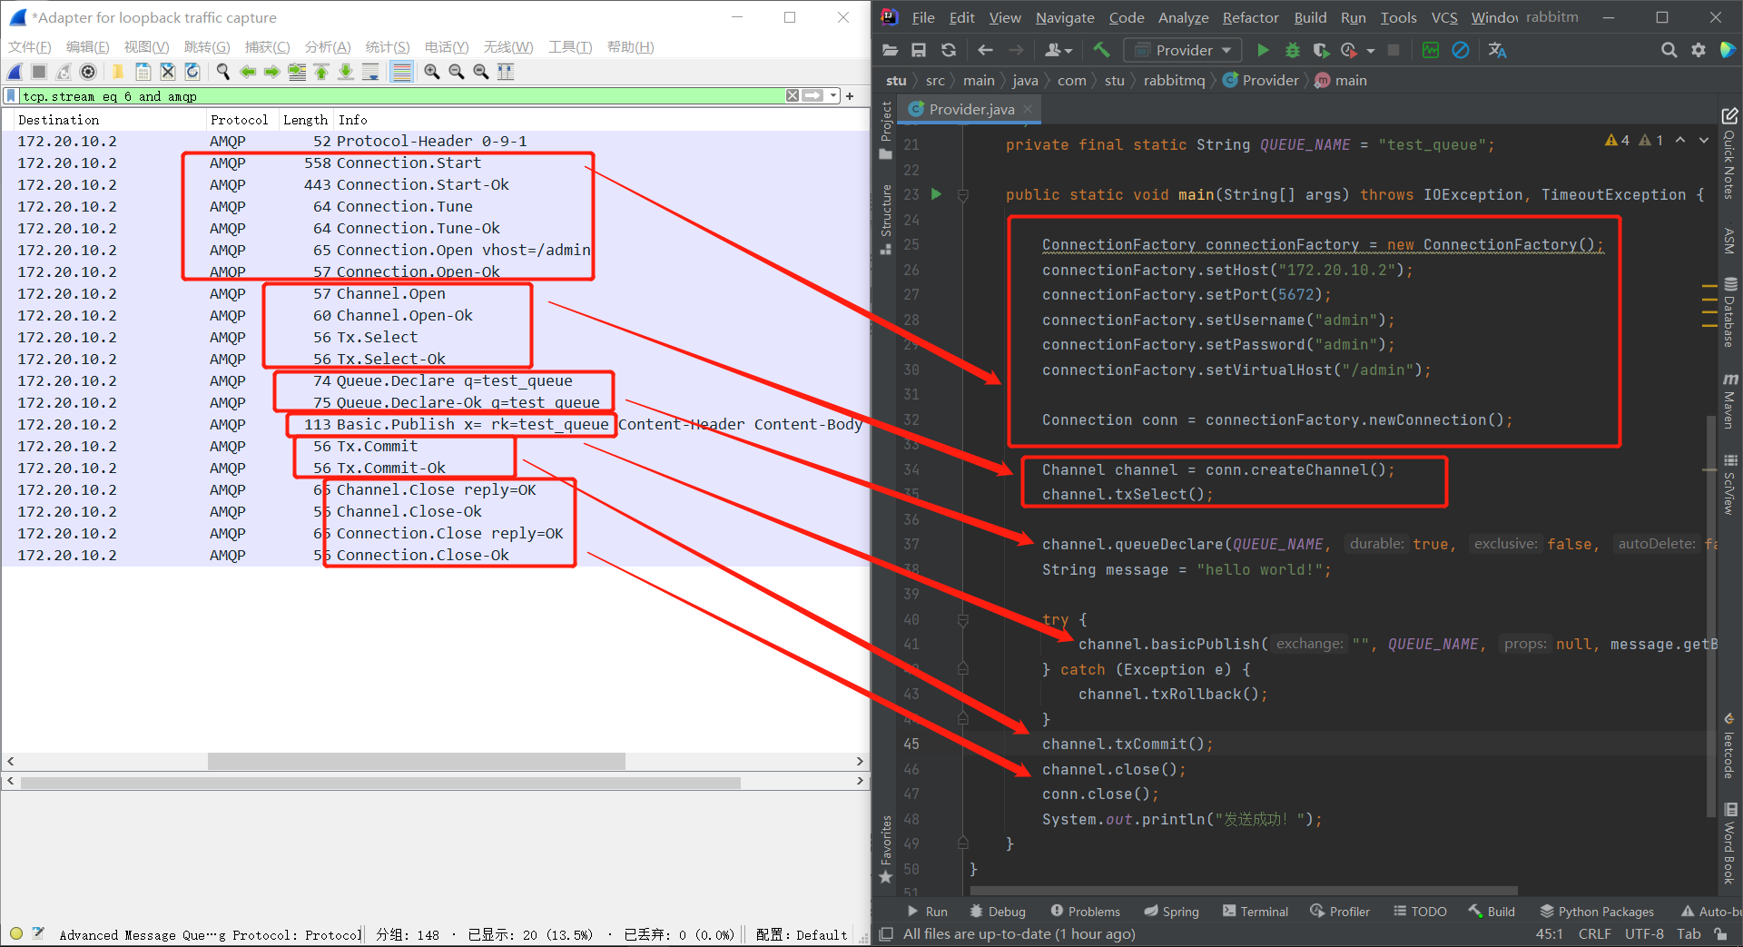Toggle packet list colorization in Wireshark

401,72
